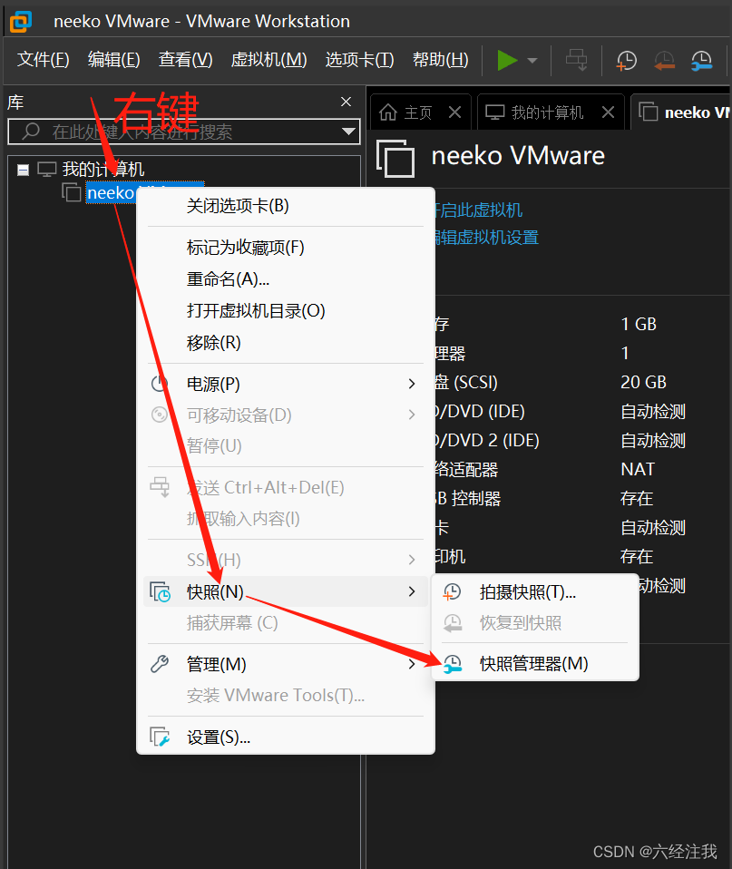Close the 主页 tab
732x869 pixels.
[x=455, y=112]
